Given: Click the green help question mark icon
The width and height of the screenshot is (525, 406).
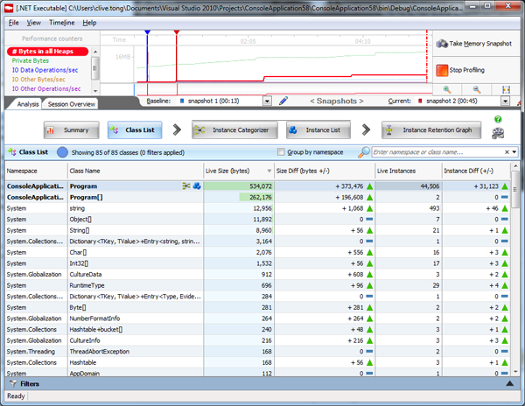Looking at the screenshot, I should coord(498,119).
